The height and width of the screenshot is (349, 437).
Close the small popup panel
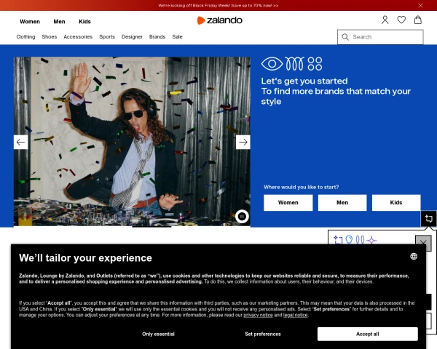click(423, 243)
